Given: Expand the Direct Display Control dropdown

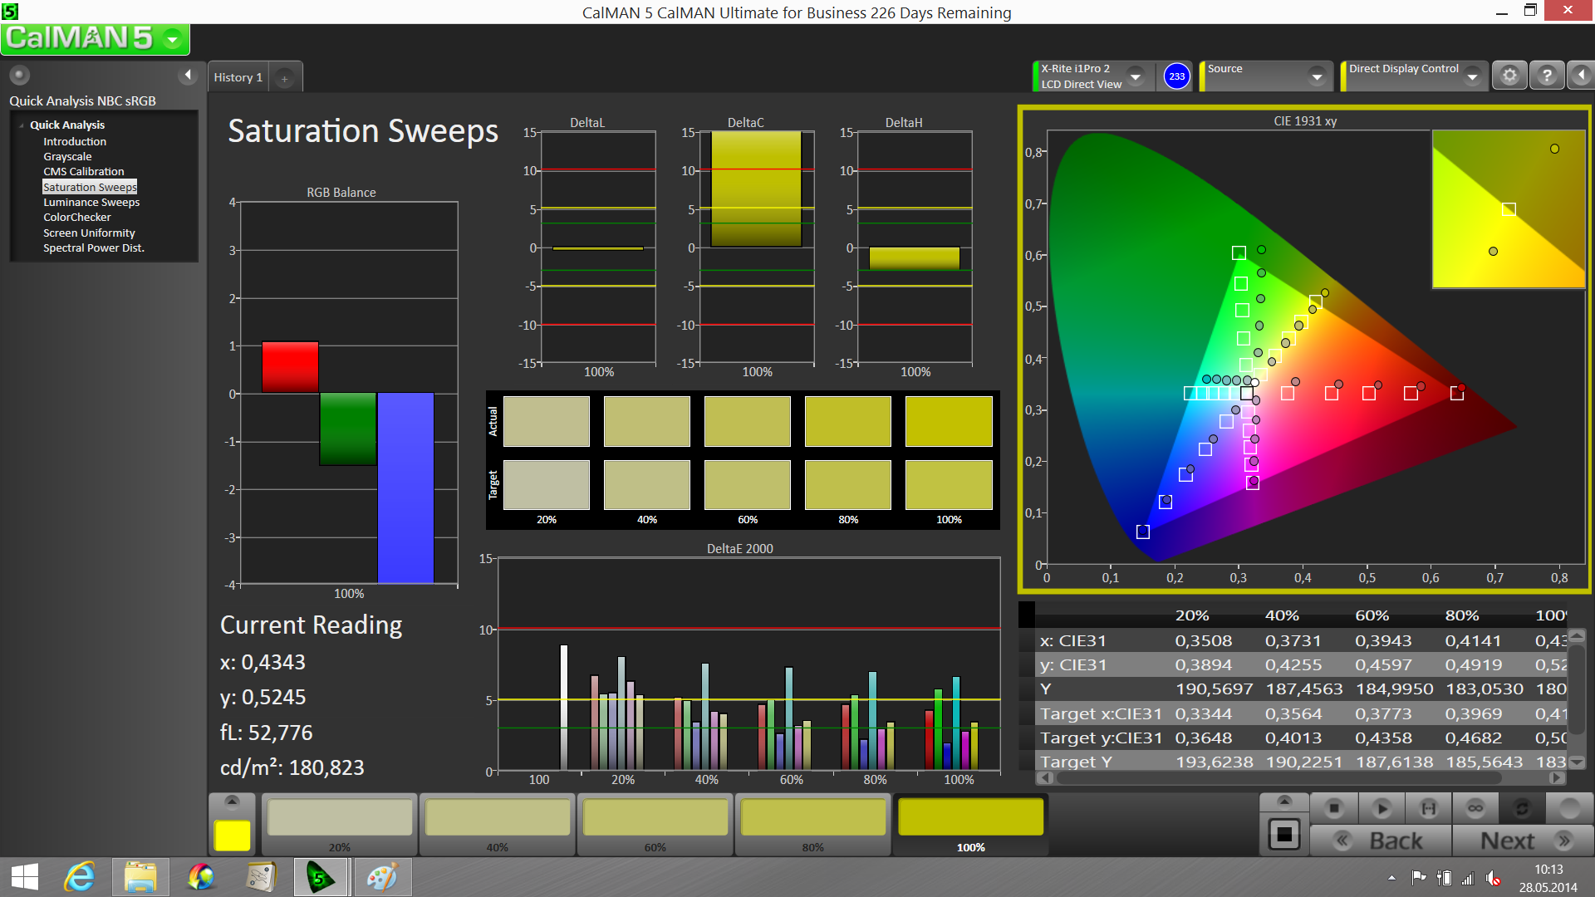Looking at the screenshot, I should coord(1472,76).
